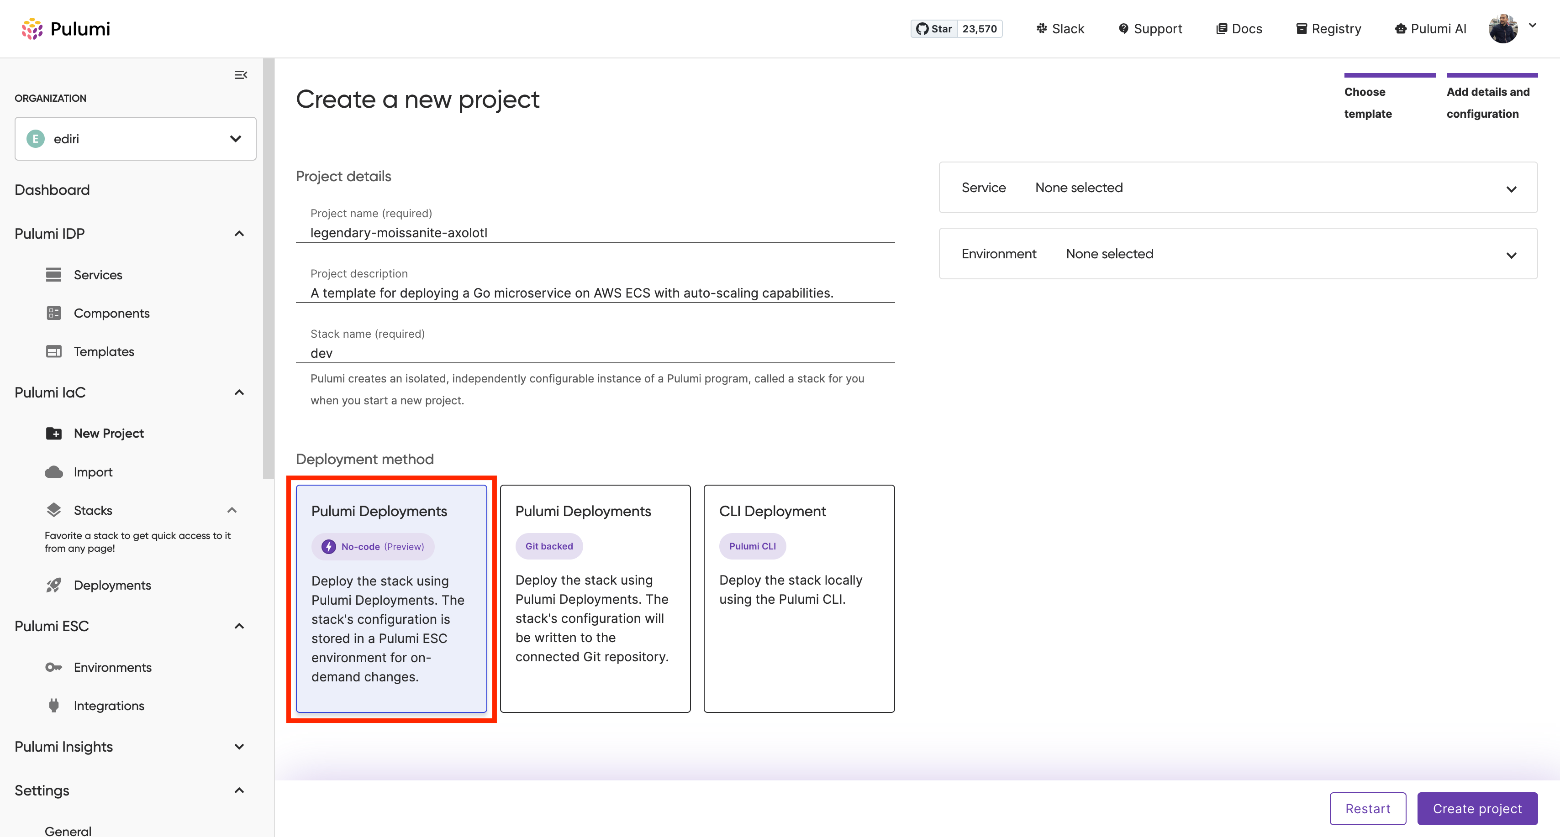Open the Service dropdown

[1238, 188]
